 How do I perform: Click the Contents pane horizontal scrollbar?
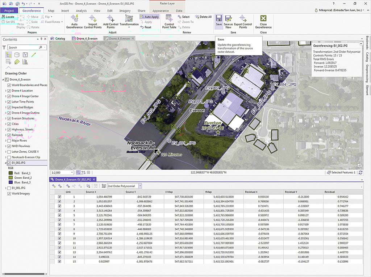[25, 274]
